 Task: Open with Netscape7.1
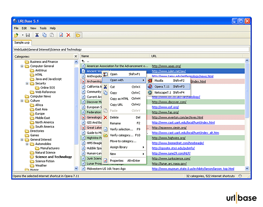pyautogui.click(x=169, y=93)
